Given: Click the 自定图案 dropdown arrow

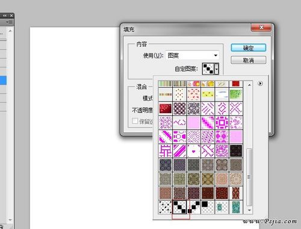Looking at the screenshot, I should click(x=217, y=69).
